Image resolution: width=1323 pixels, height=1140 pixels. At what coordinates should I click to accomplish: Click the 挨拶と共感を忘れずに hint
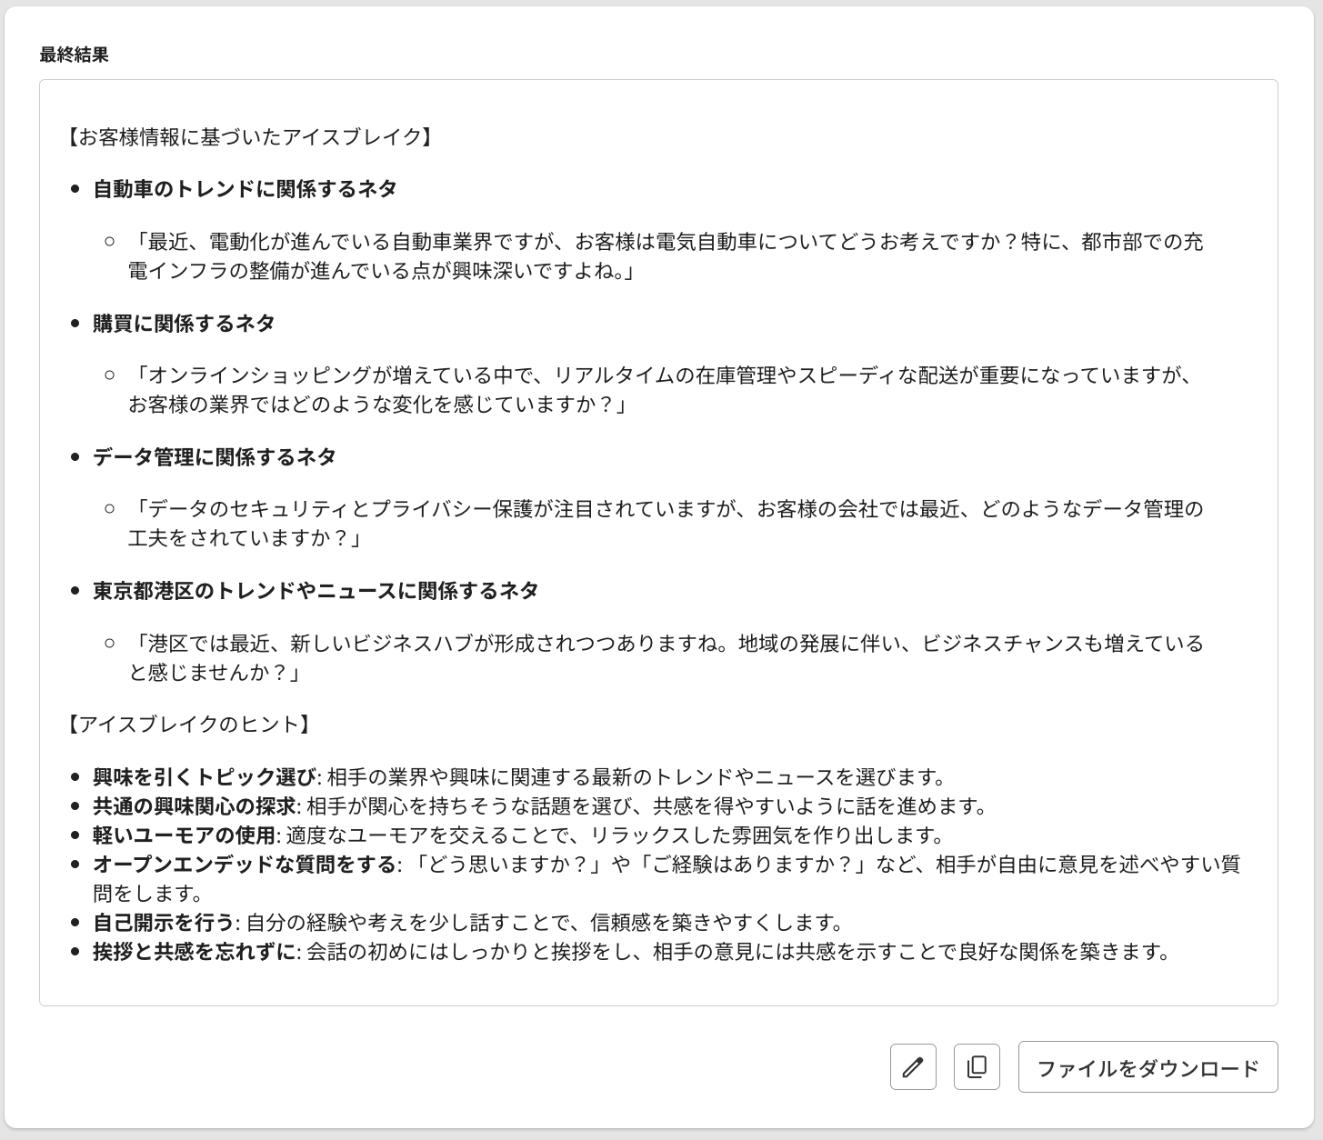pos(195,952)
